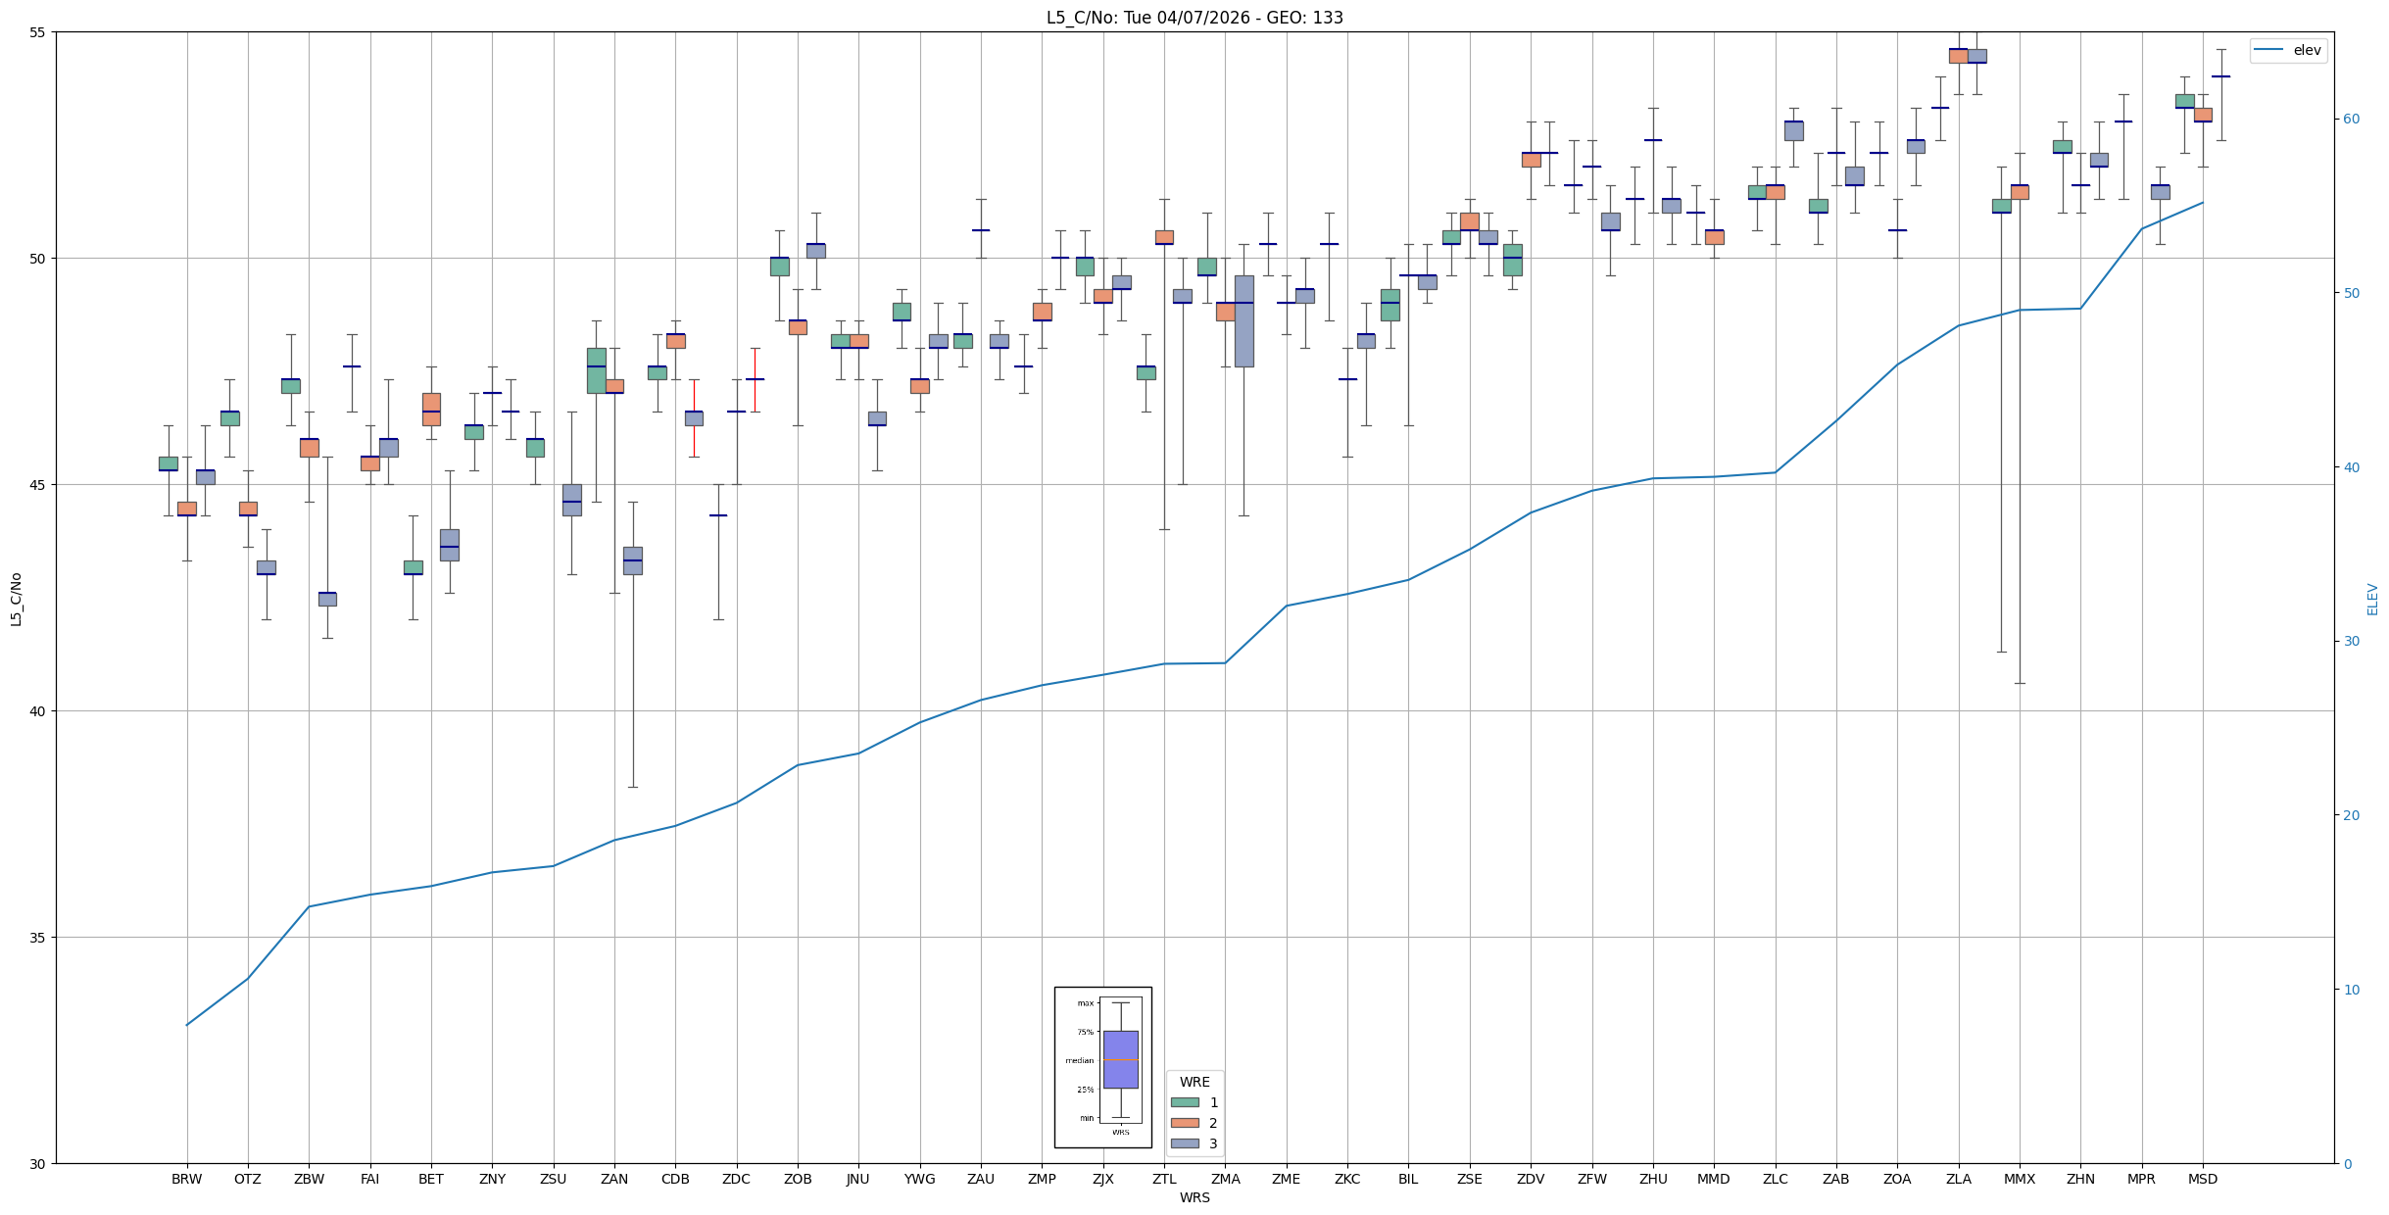
Task: Click the 55 tick on left axis
Action: tap(38, 32)
